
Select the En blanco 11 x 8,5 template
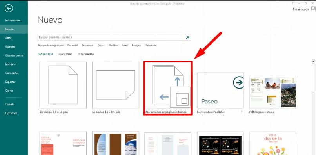[116, 85]
